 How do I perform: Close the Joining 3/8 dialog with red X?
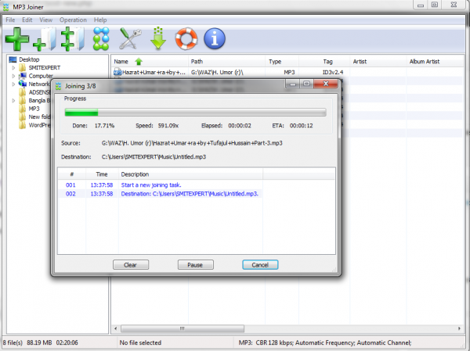tap(326, 84)
